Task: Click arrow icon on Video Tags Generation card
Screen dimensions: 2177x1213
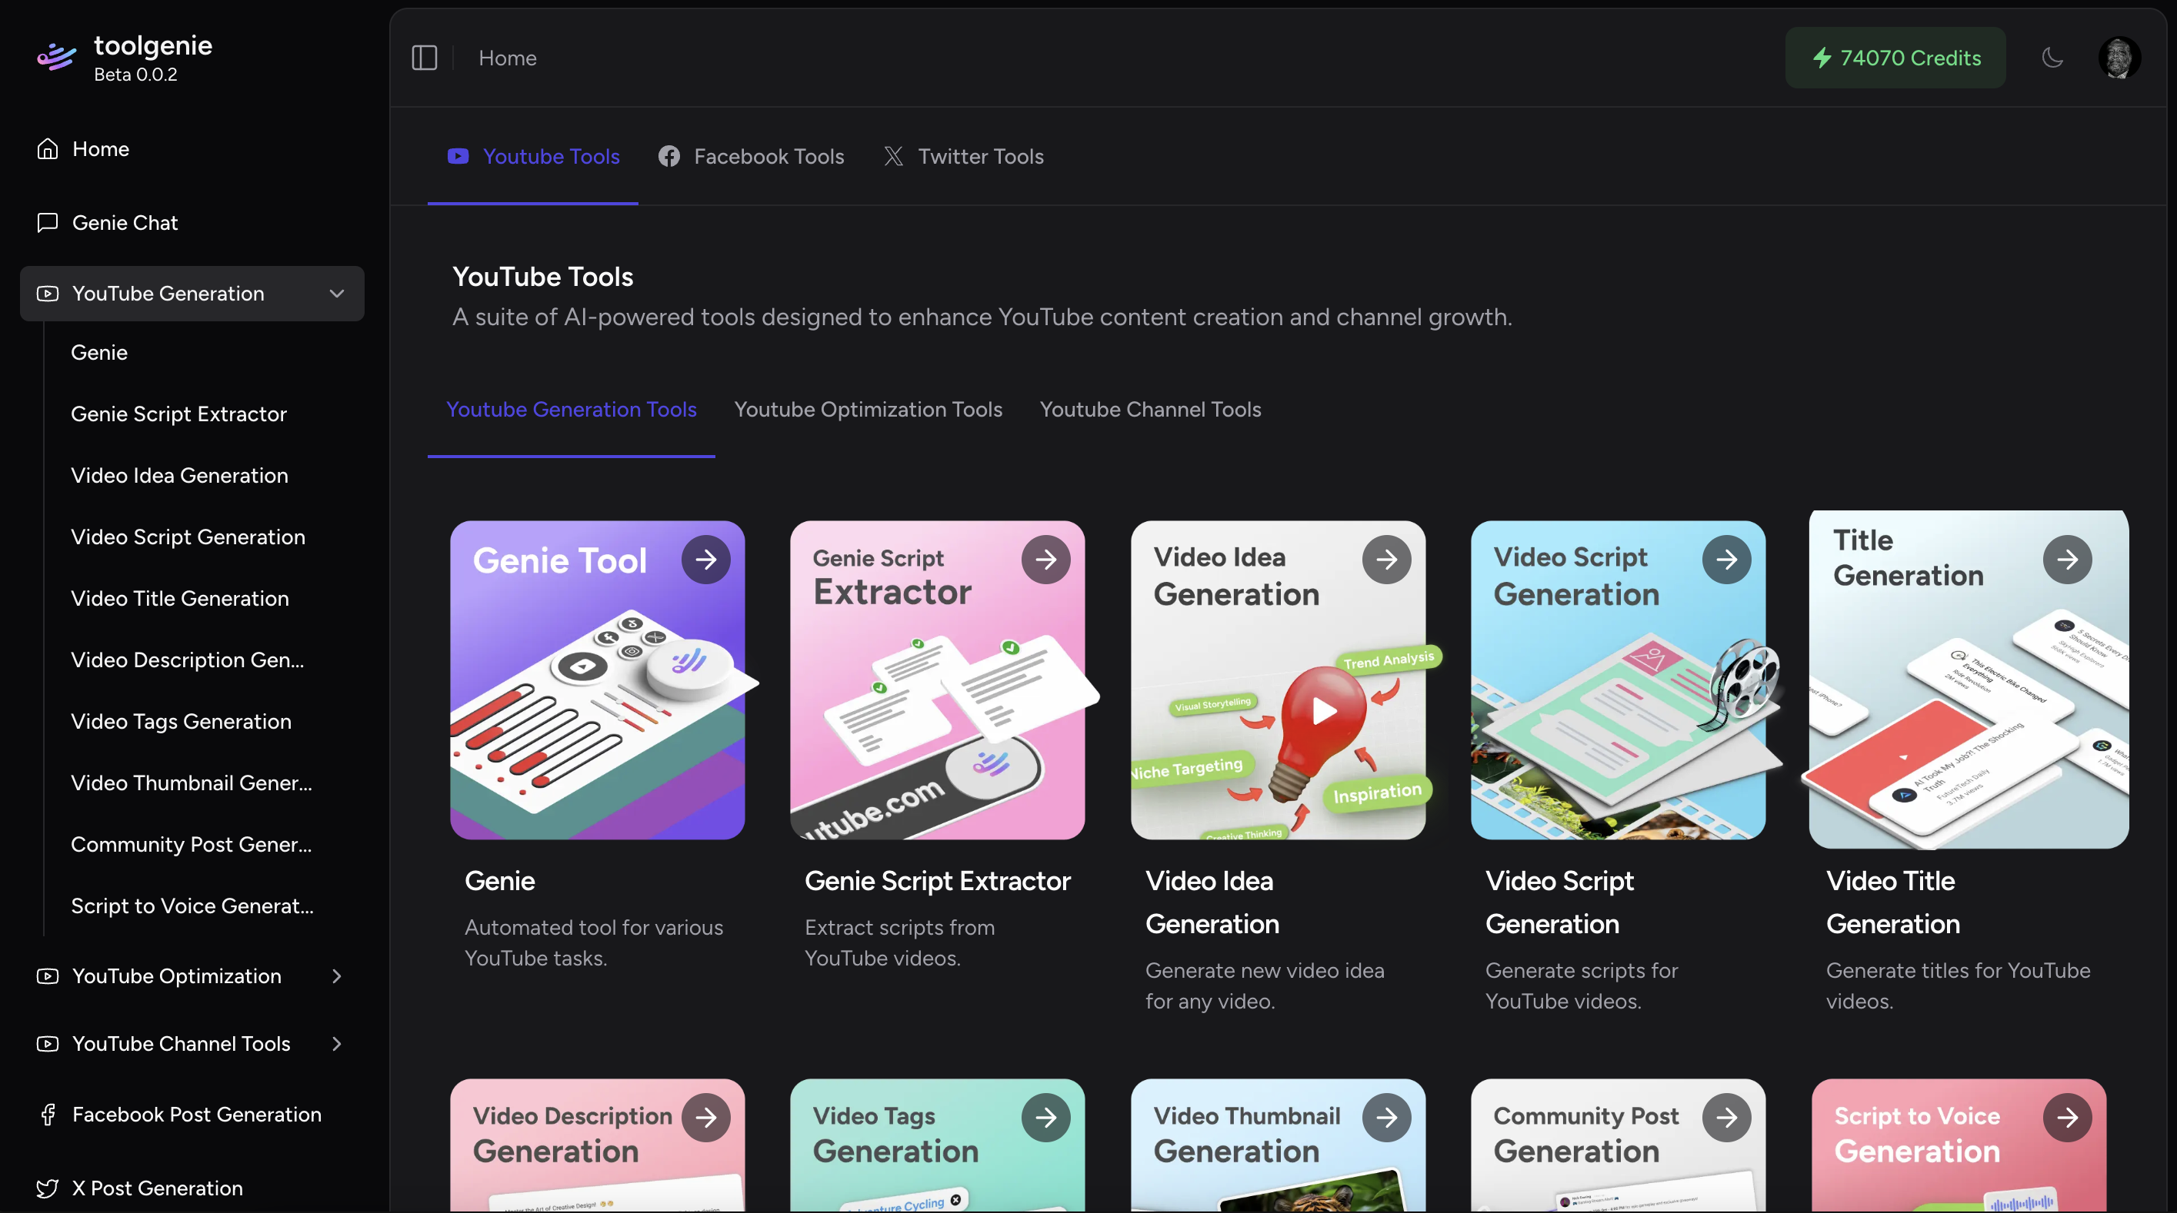Action: tap(1045, 1118)
